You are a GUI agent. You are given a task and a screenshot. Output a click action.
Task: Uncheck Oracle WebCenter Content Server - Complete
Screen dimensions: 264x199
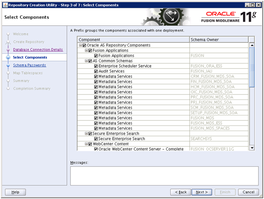[x=96, y=149]
